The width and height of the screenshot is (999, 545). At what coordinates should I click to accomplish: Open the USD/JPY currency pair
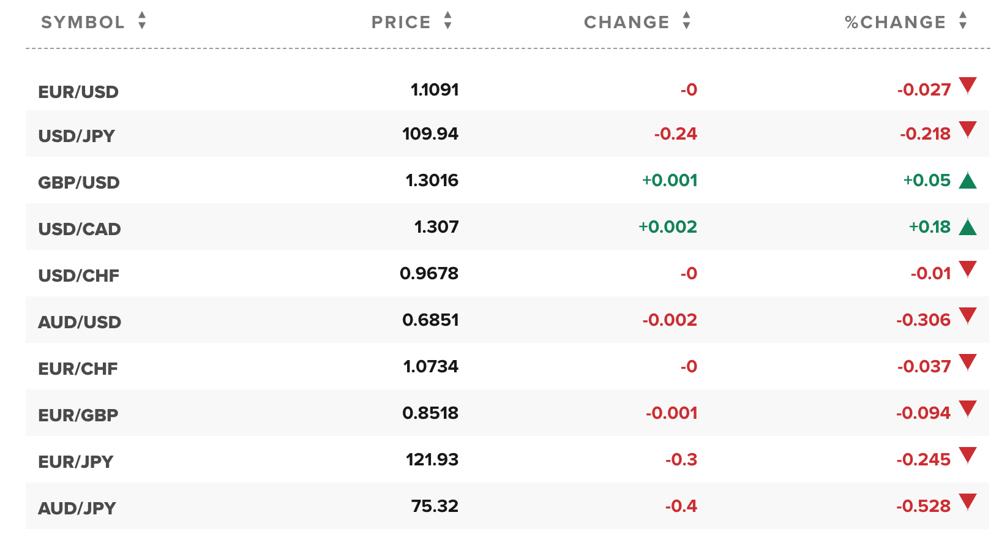click(x=77, y=136)
